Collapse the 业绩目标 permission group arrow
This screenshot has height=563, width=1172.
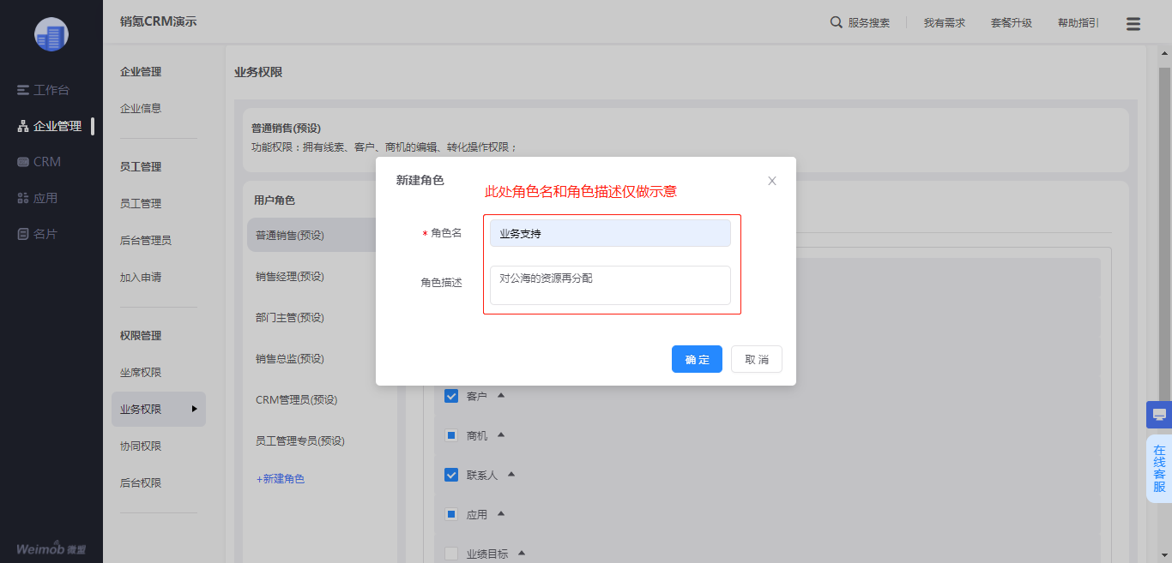coord(522,553)
